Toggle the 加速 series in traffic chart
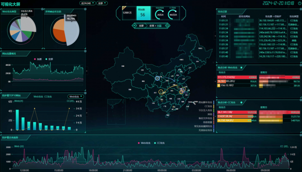The width and height of the screenshot is (302, 172). [x=39, y=59]
